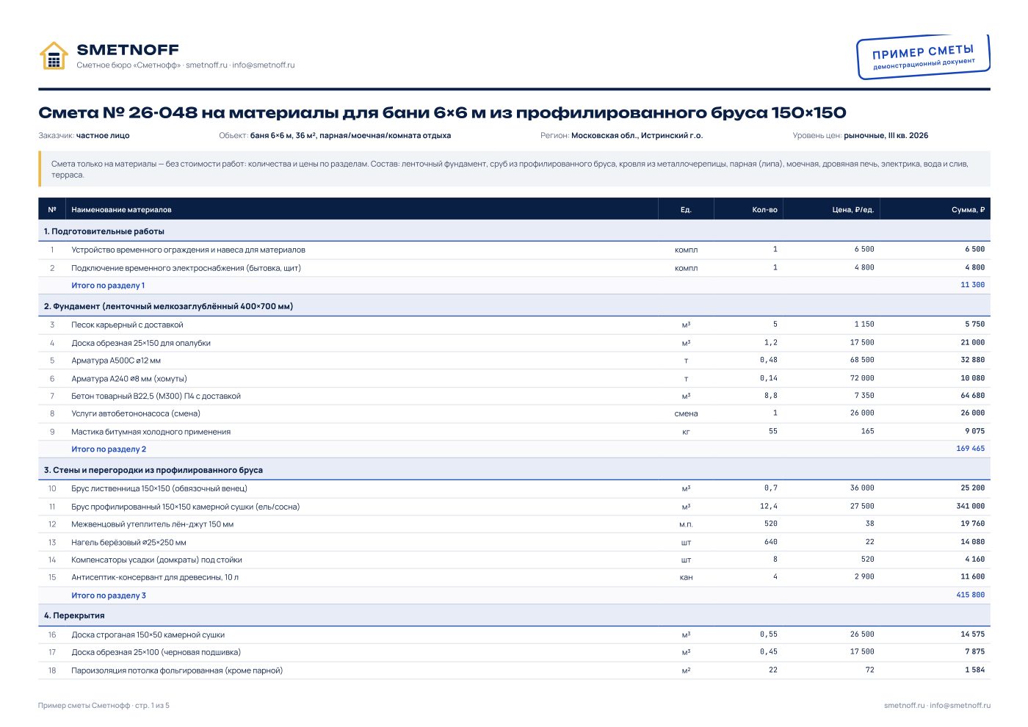Select row 'Нагель берёзовый ⌀25×250 мм'
This screenshot has width=1028, height=727.
(514, 543)
